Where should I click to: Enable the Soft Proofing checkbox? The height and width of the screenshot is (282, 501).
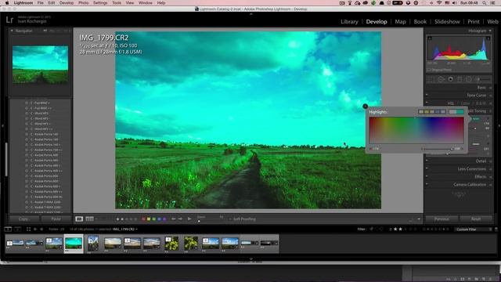(x=230, y=219)
